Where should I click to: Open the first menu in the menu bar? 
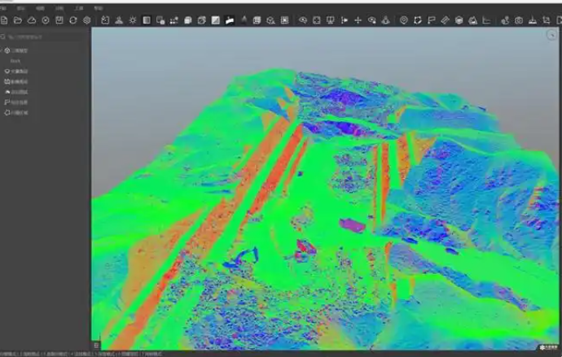coord(3,8)
